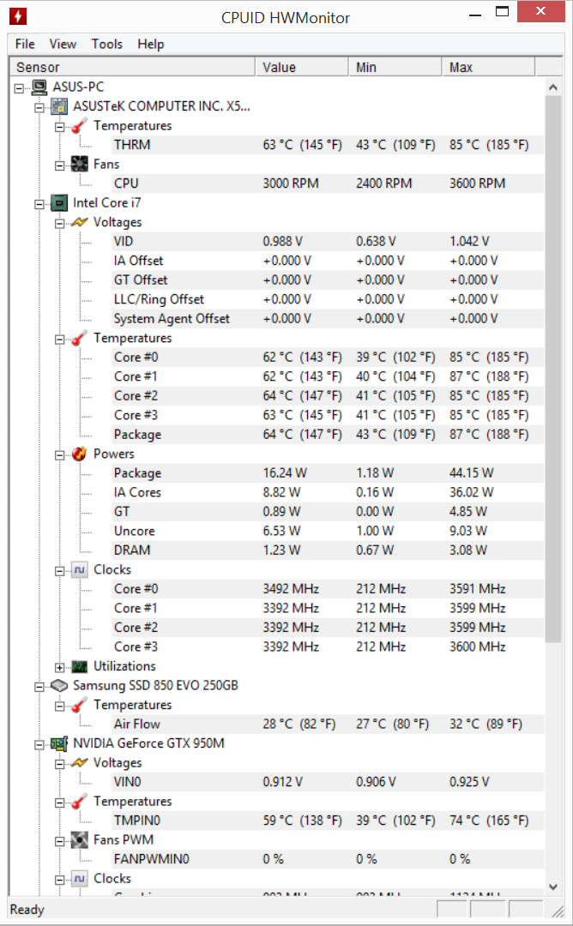Click the flame icon beside Powers

click(80, 454)
